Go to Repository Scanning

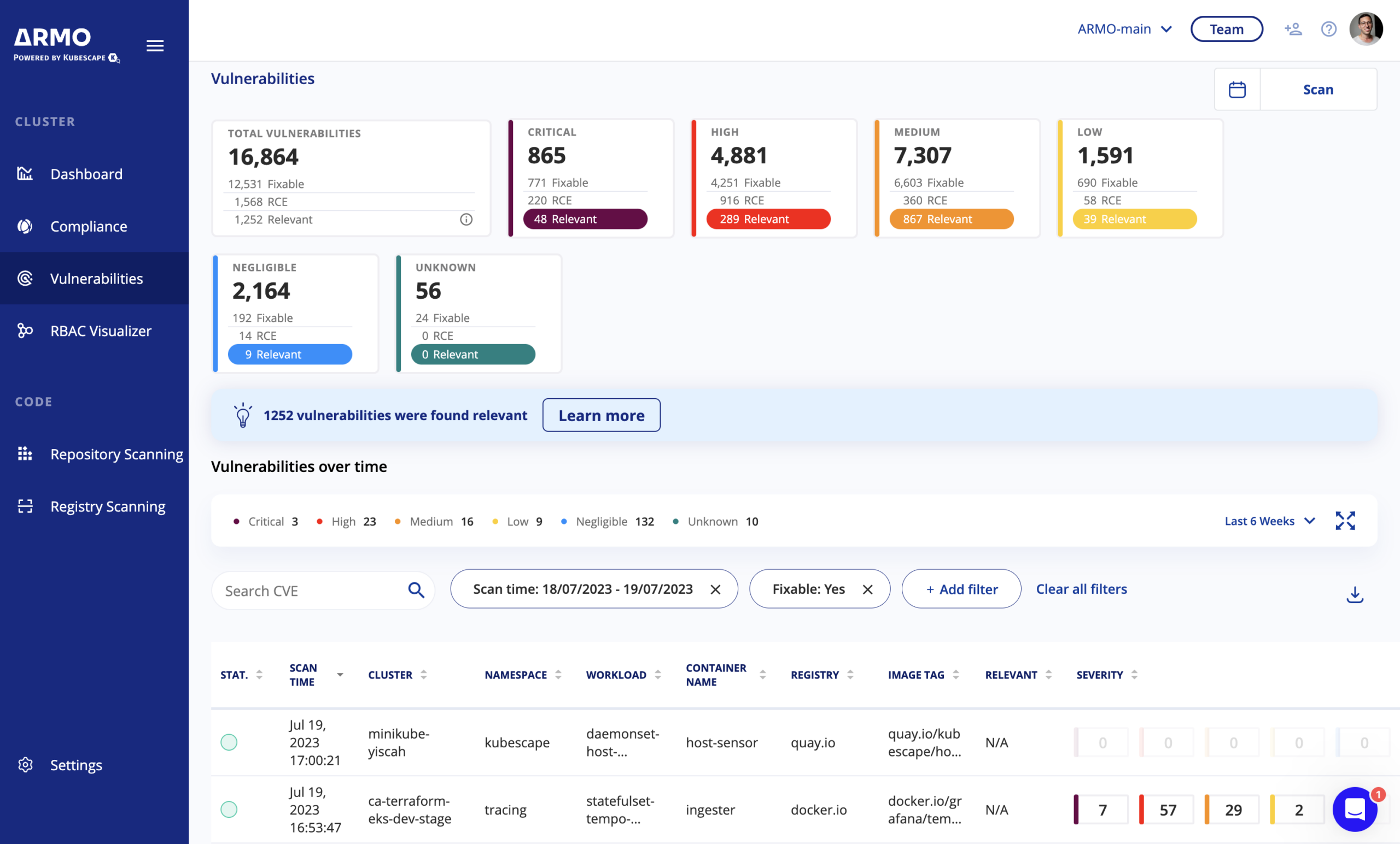coord(94,453)
